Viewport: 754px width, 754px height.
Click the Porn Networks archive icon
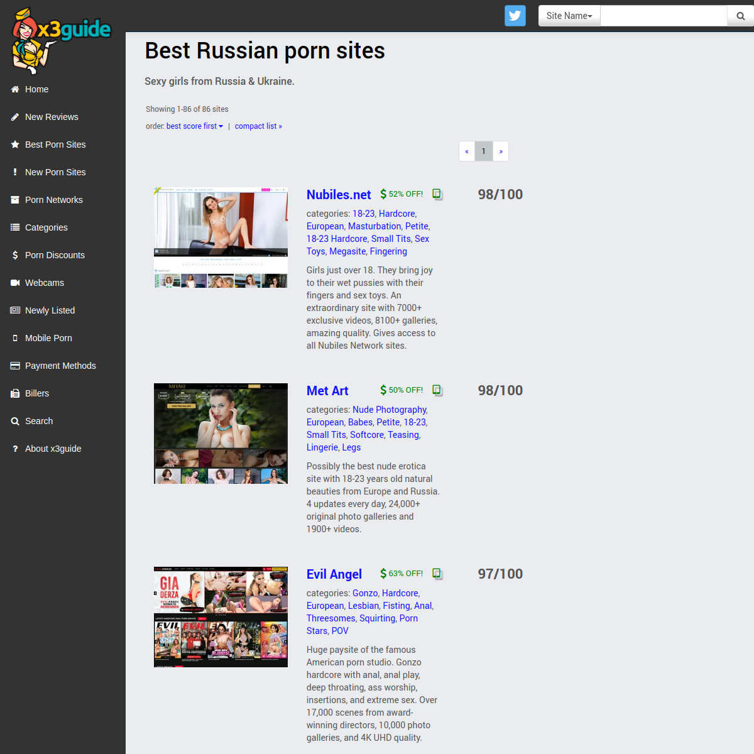15,200
